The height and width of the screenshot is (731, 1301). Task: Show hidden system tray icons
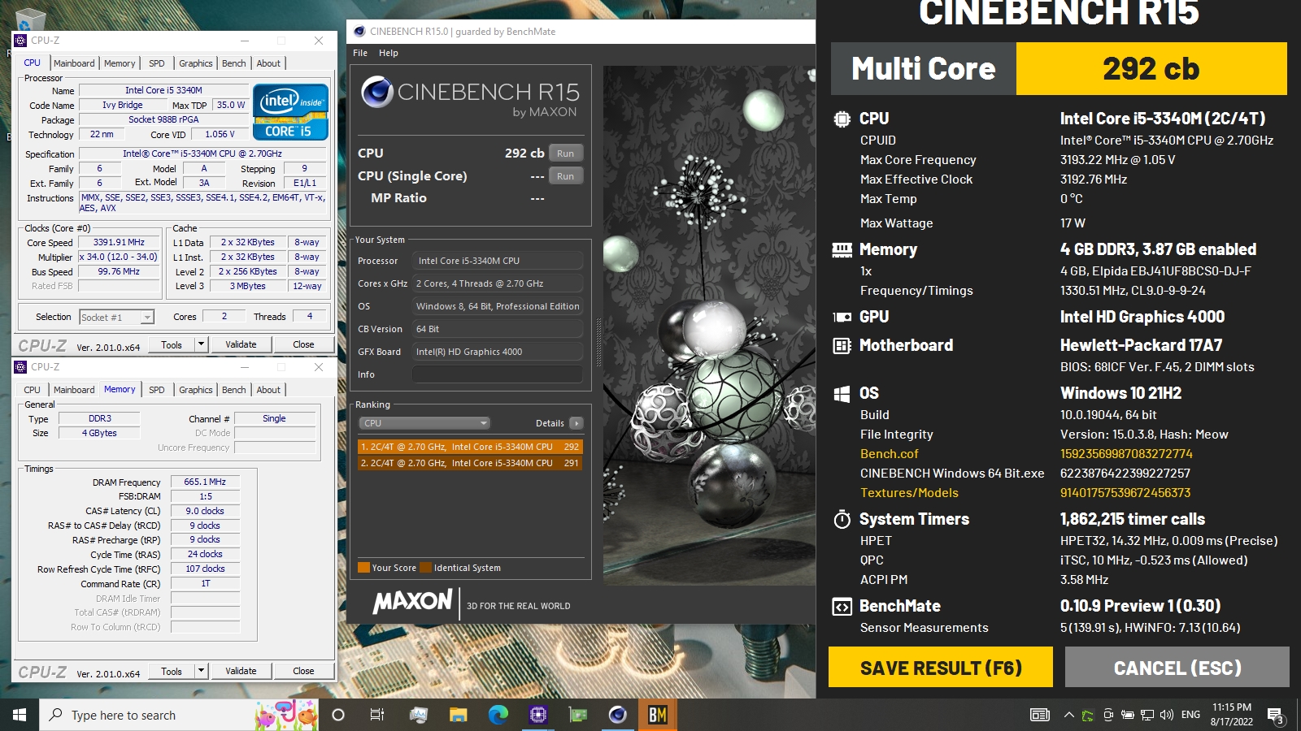pyautogui.click(x=1068, y=715)
